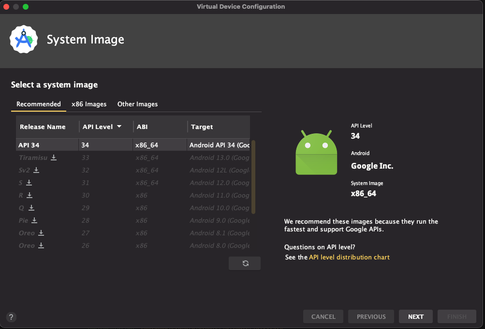Click the Google Inc. vendor text
This screenshot has width=485, height=329.
coord(372,166)
